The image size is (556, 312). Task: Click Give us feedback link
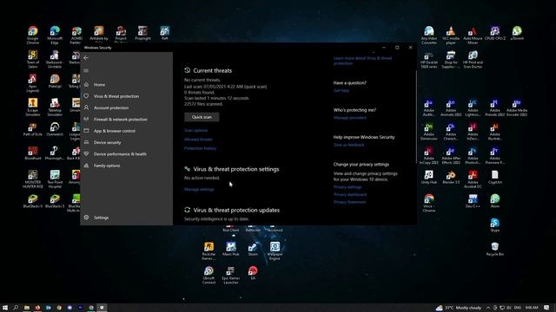coord(348,145)
